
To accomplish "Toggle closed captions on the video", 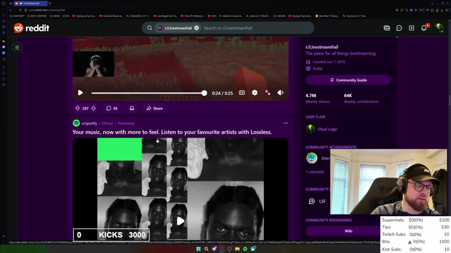I will (242, 93).
